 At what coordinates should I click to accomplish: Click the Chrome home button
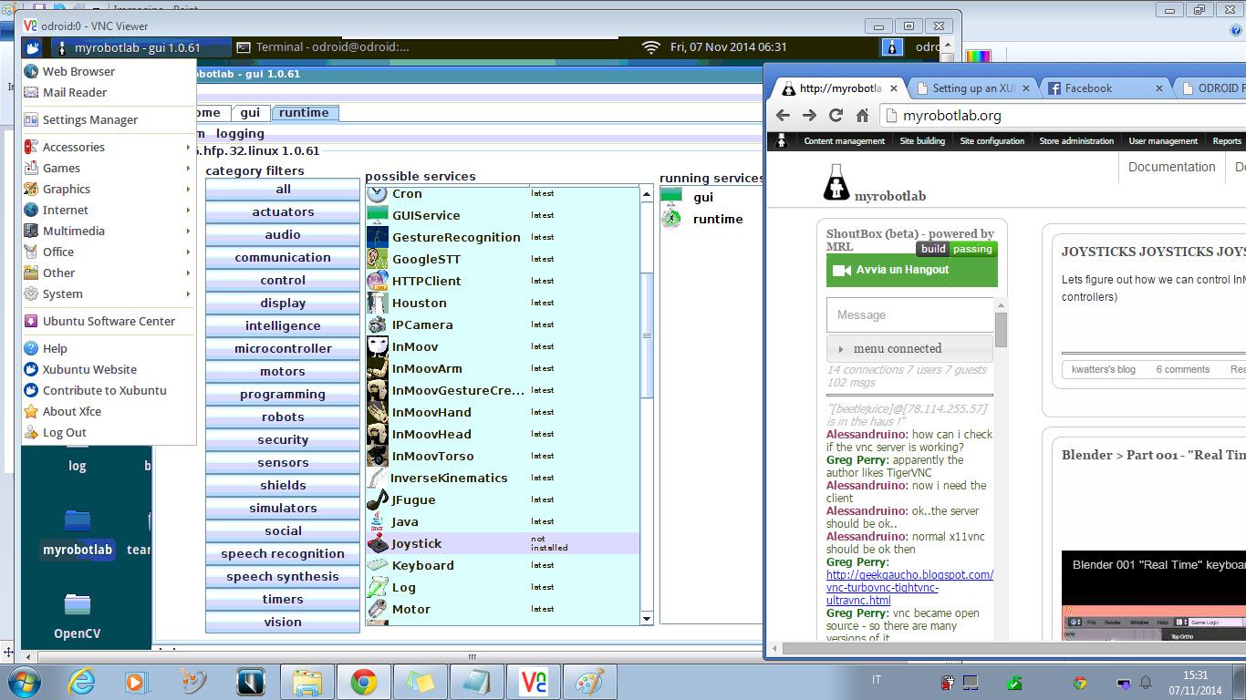click(862, 116)
